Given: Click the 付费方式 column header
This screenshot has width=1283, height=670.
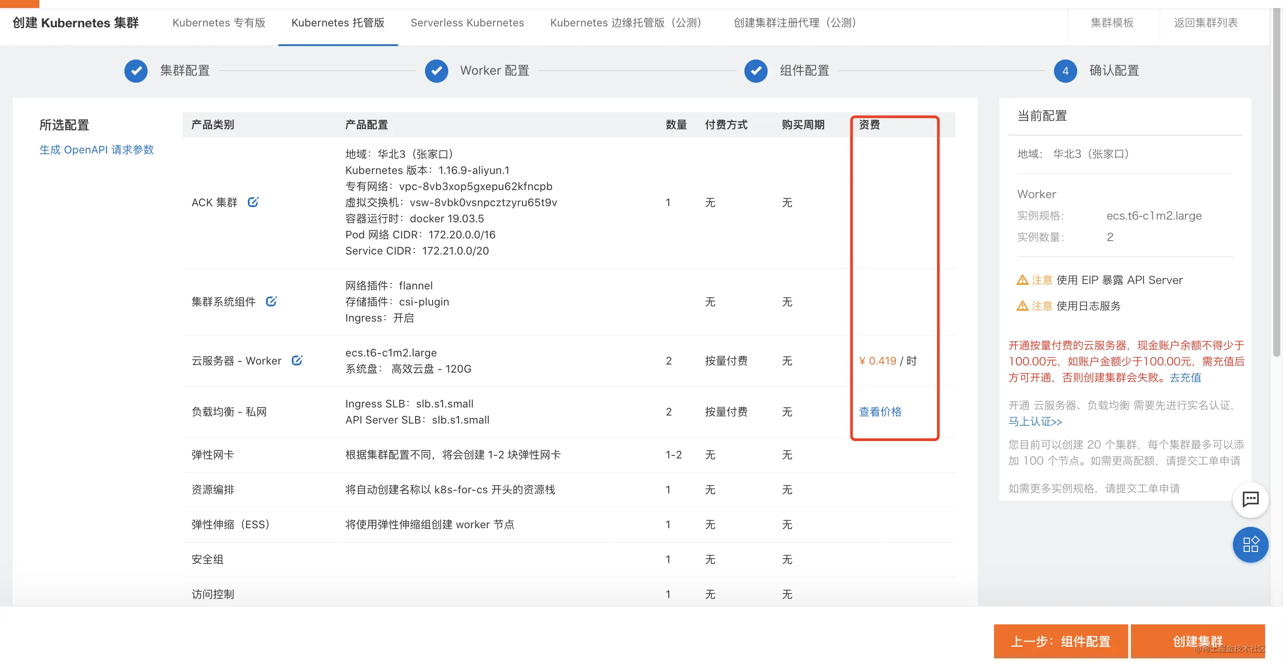Looking at the screenshot, I should point(726,124).
